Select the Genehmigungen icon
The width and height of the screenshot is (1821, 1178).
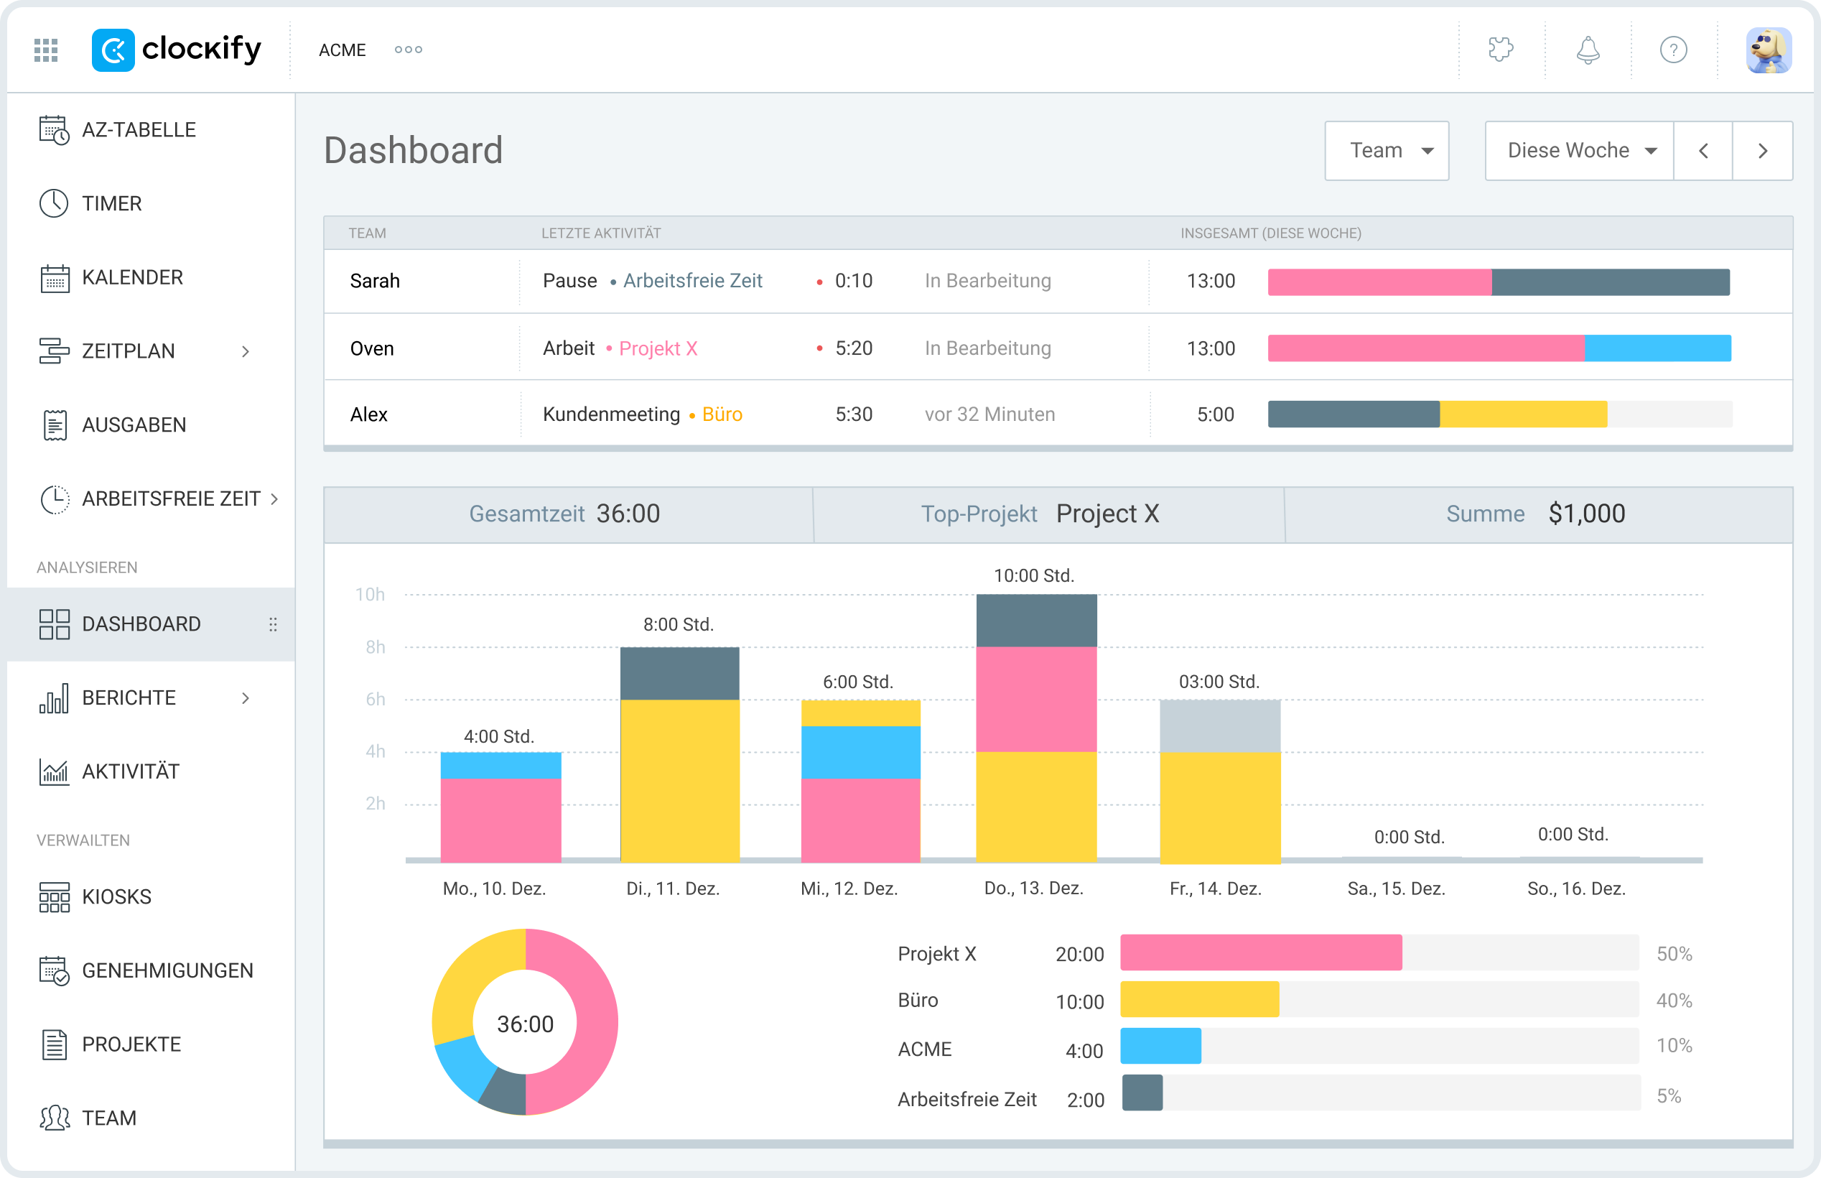tap(54, 970)
